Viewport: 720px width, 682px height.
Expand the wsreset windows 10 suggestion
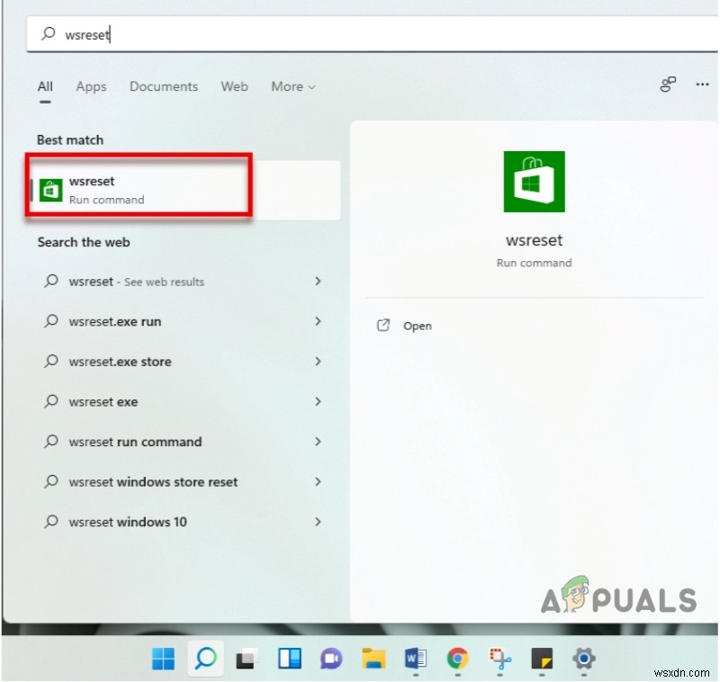318,522
